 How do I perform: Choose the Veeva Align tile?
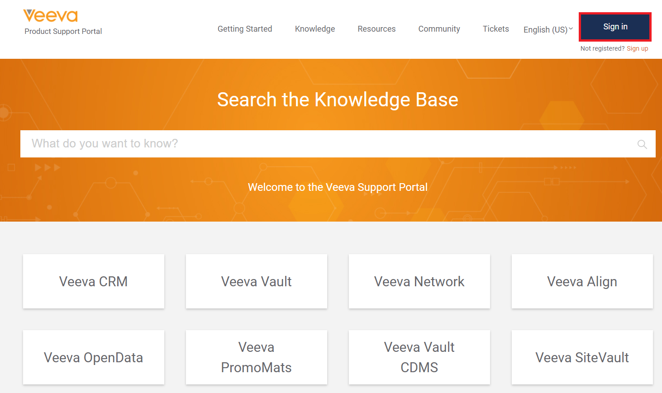point(582,281)
